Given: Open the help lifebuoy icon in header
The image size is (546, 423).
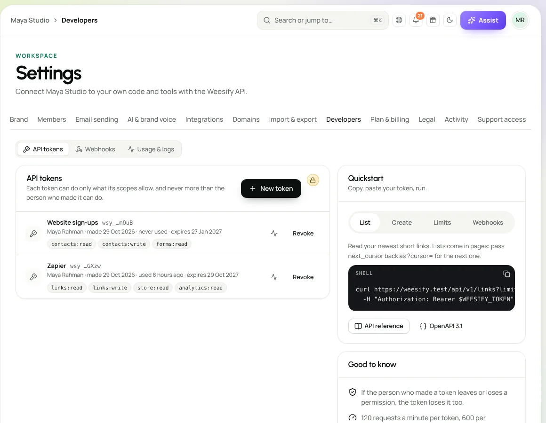Looking at the screenshot, I should tap(399, 20).
